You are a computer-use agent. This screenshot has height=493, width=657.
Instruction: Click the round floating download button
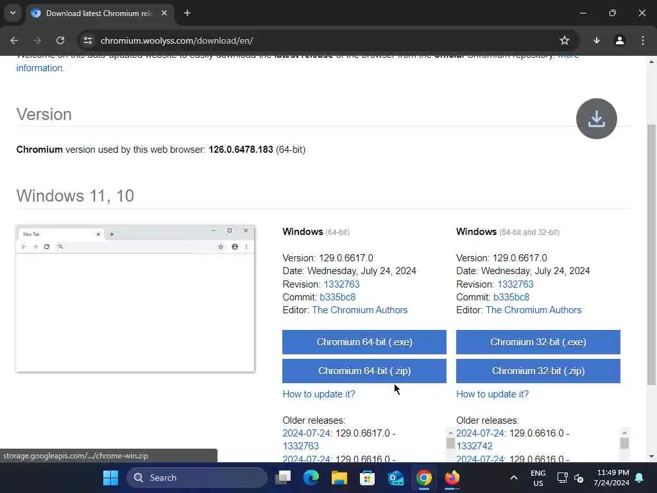point(596,119)
